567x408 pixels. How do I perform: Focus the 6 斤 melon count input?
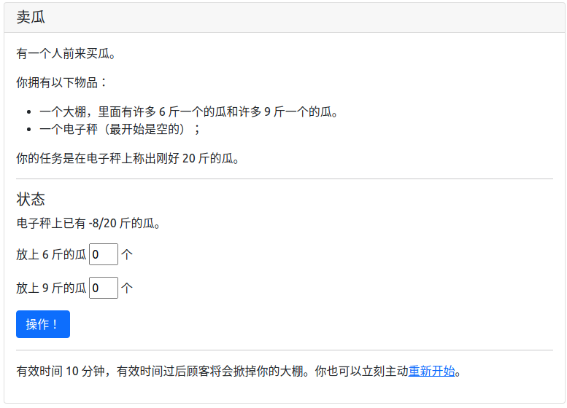[104, 254]
